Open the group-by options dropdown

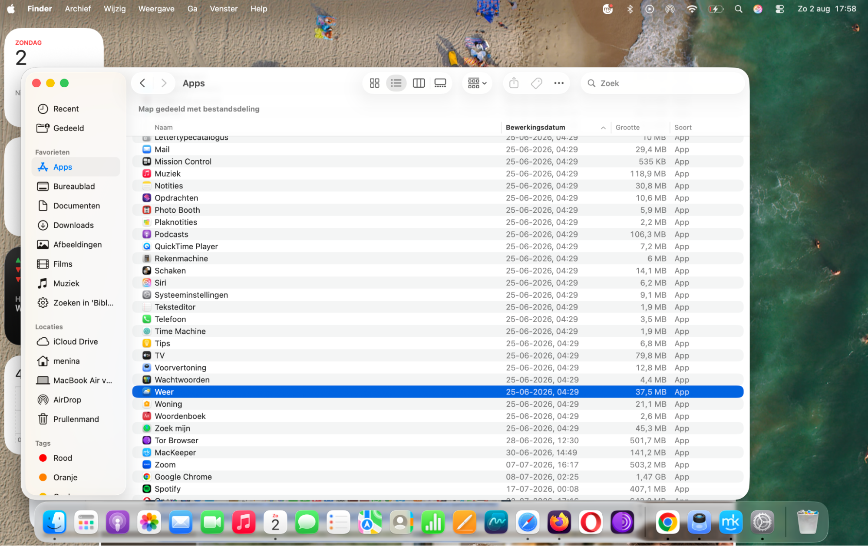coord(477,83)
